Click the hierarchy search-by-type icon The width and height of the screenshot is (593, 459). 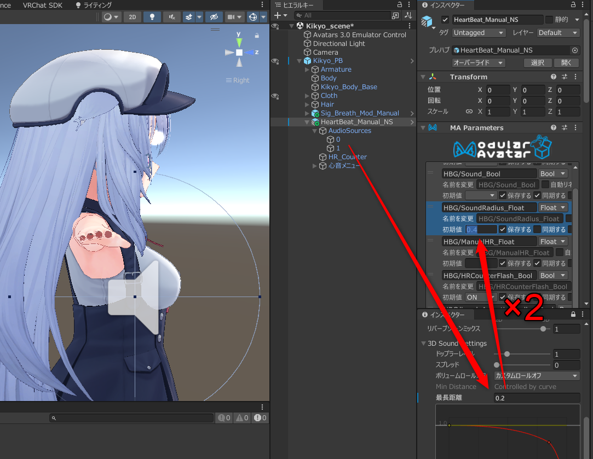(x=395, y=15)
